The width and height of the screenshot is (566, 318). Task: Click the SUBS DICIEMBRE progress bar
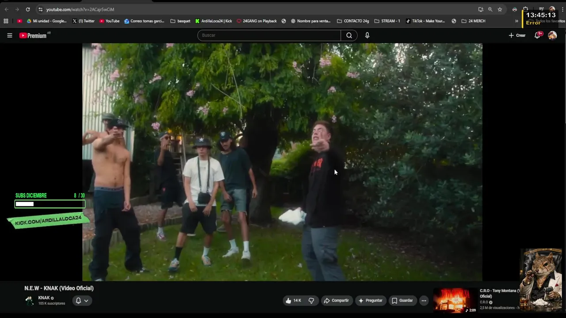(50, 204)
